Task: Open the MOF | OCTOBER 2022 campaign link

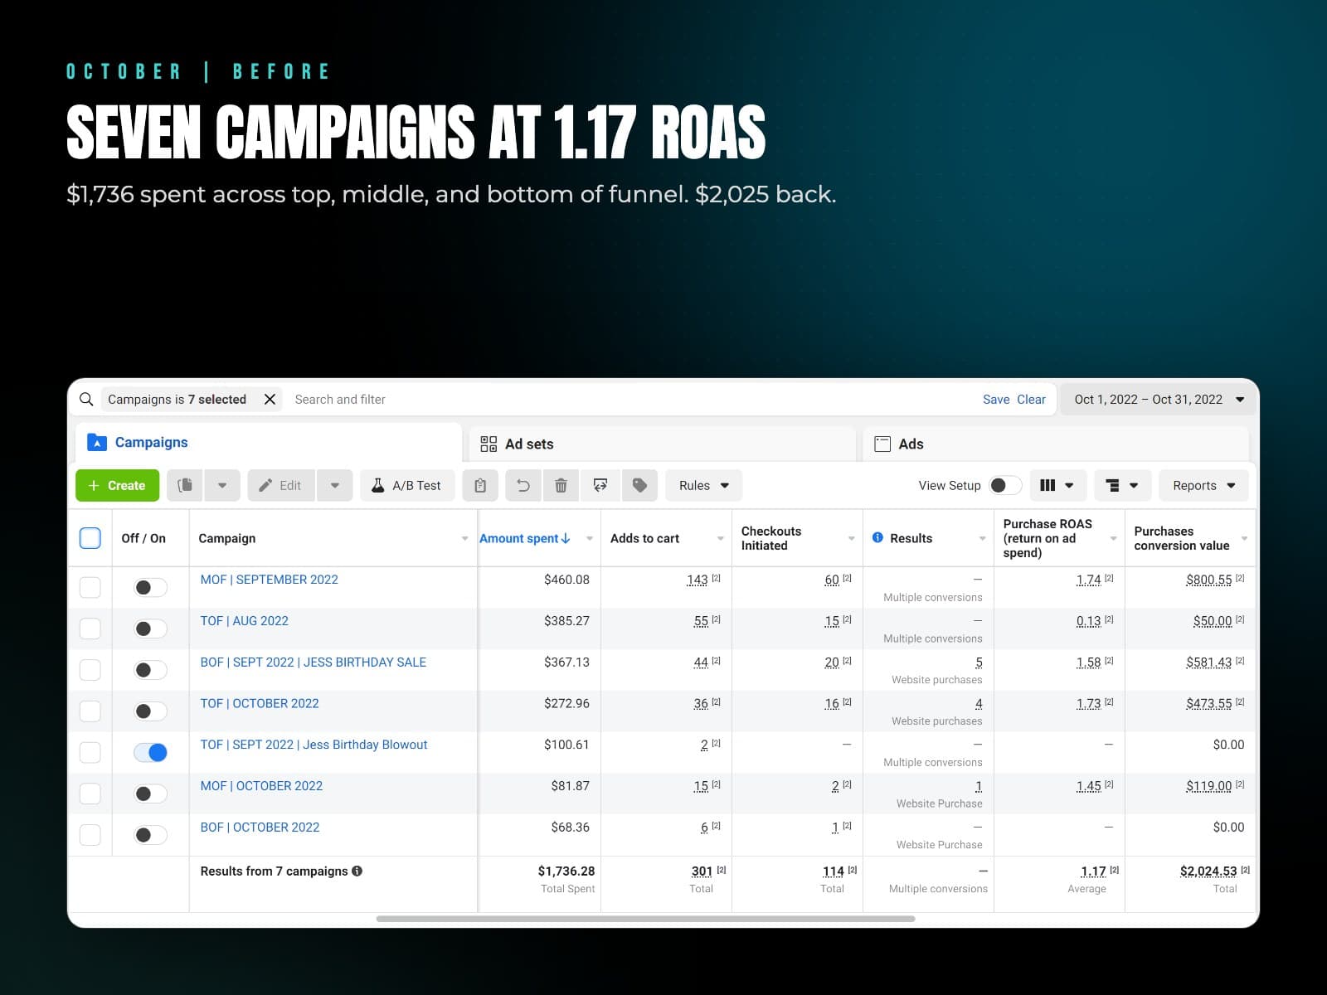Action: 261,786
